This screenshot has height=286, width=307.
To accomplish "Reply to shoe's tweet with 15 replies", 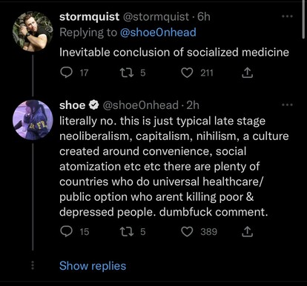I will click(67, 231).
